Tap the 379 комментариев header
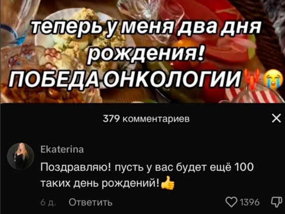The width and height of the screenshot is (285, 214). coord(146,119)
